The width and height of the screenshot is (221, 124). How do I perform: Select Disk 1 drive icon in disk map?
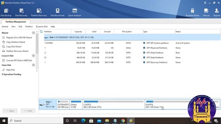click(42, 105)
